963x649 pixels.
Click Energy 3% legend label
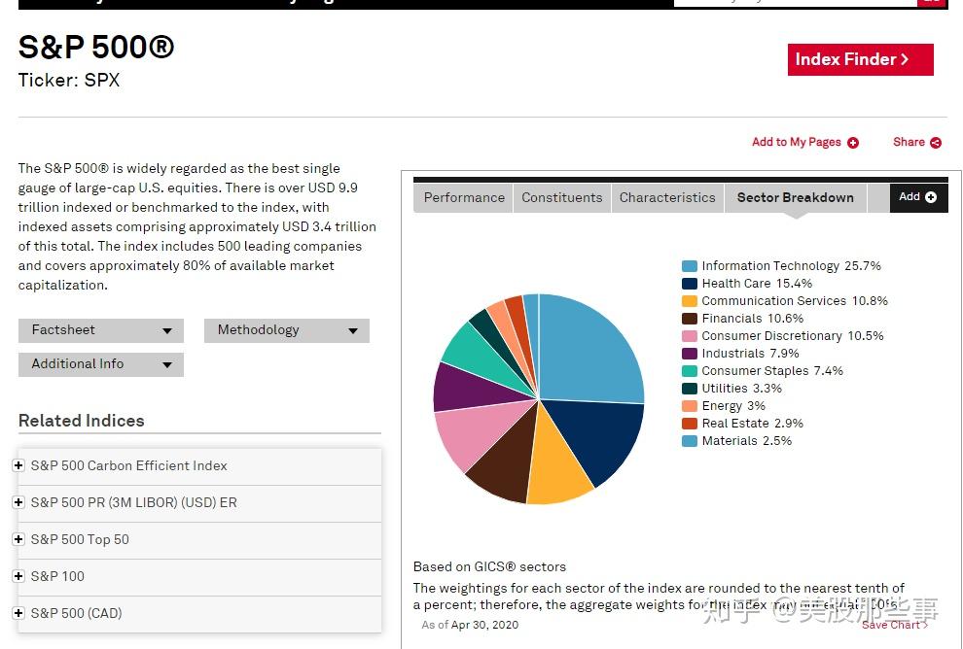tap(733, 406)
